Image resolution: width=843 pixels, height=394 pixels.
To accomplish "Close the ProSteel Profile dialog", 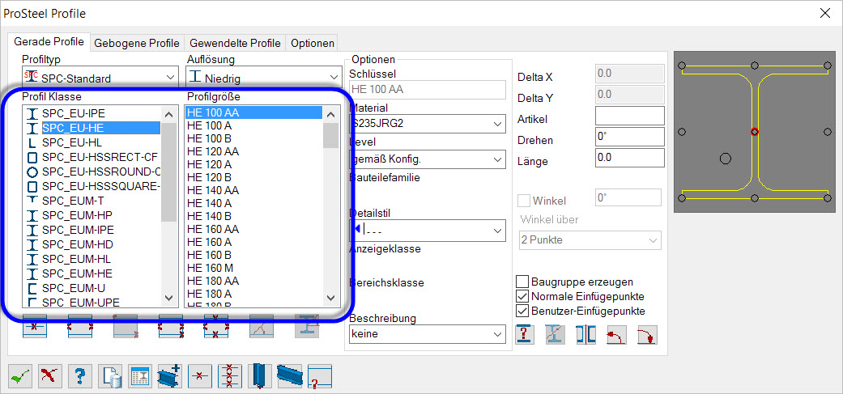I will (x=824, y=14).
